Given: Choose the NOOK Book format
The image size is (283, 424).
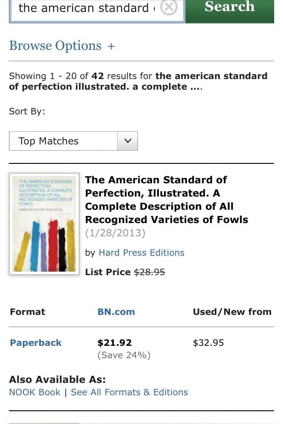Looking at the screenshot, I should point(34,392).
